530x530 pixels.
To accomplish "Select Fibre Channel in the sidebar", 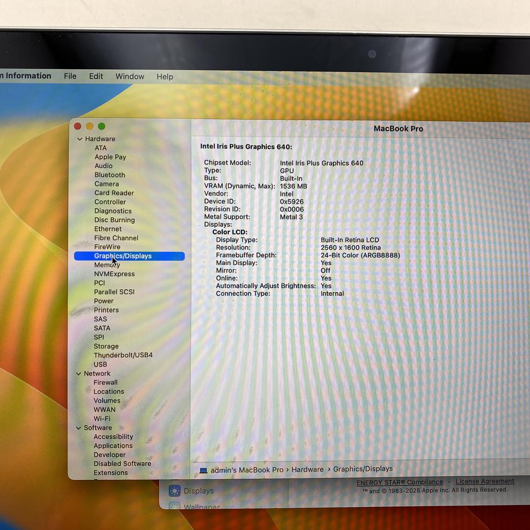I will click(116, 238).
